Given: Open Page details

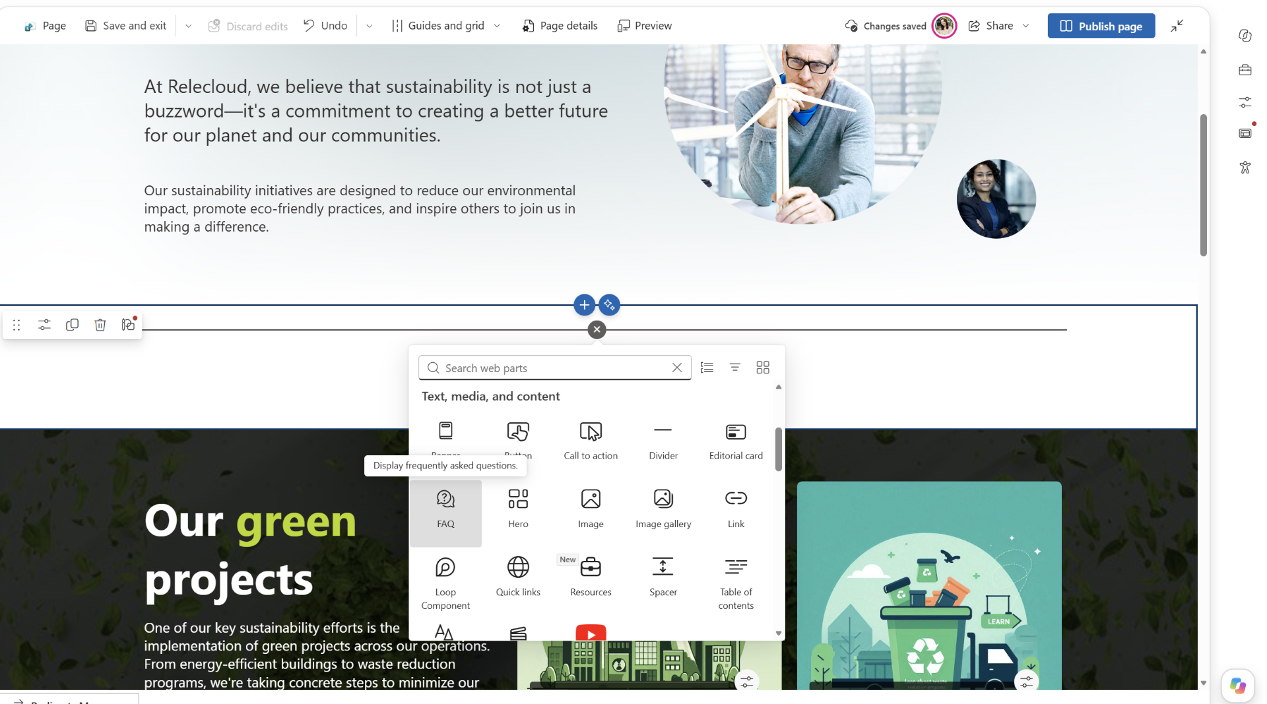Looking at the screenshot, I should (560, 26).
